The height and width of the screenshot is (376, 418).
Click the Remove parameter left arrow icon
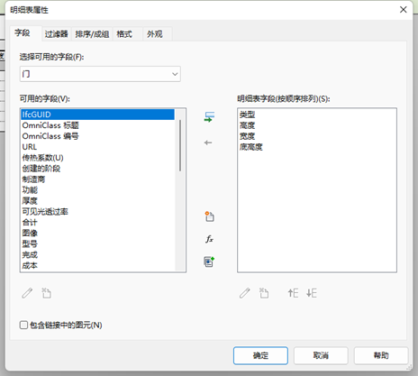click(208, 142)
